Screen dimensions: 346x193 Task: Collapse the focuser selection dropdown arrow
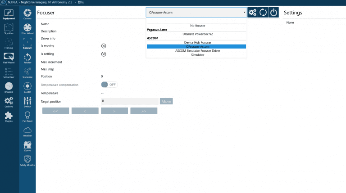pos(244,13)
